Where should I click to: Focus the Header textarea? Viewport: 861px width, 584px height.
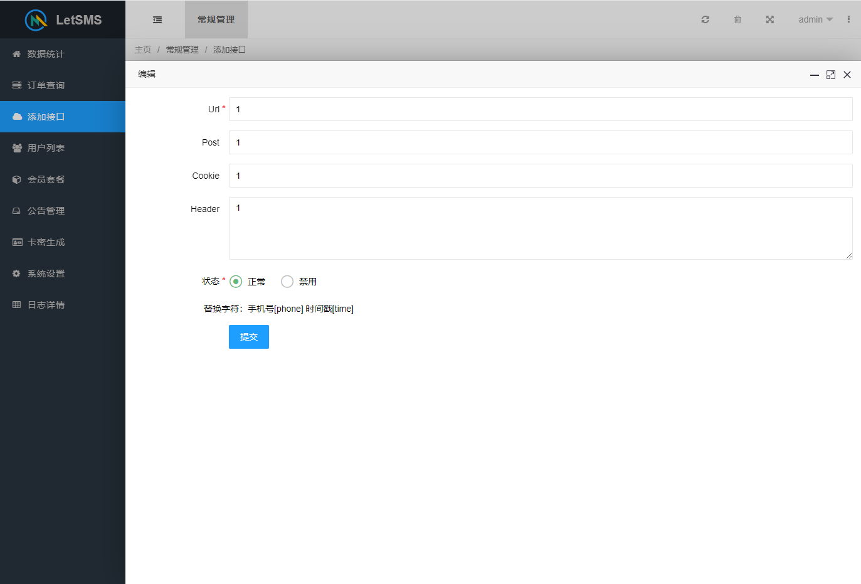click(x=540, y=228)
